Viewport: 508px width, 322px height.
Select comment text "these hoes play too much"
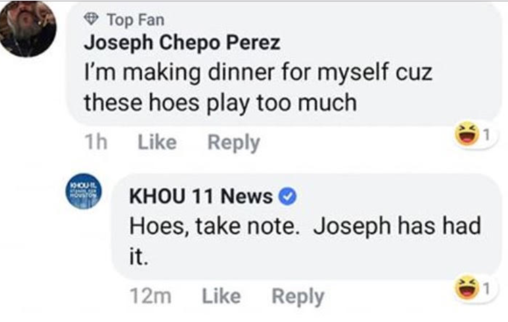pos(220,103)
